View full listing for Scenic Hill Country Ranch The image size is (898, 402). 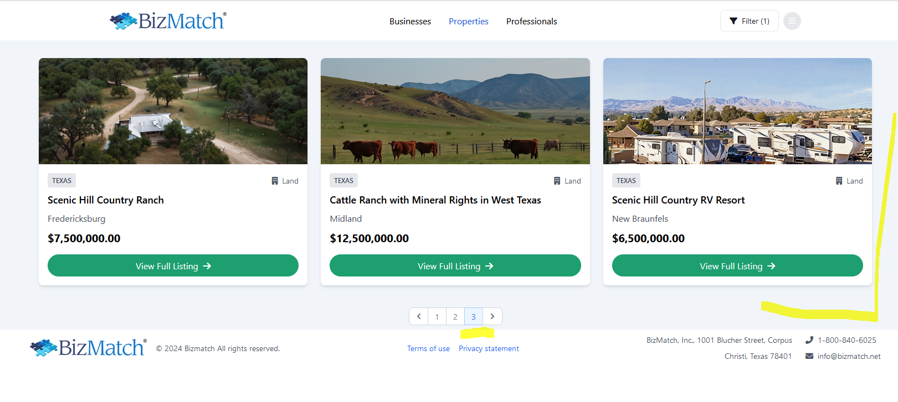tap(173, 266)
